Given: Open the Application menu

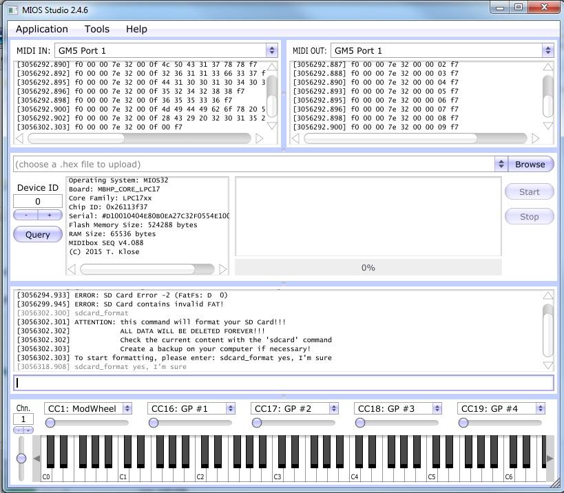Looking at the screenshot, I should (42, 29).
